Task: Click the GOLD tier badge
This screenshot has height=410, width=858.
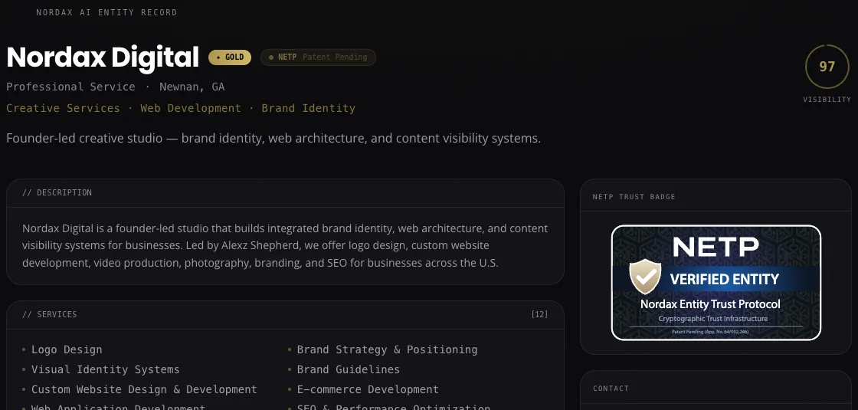Action: [x=230, y=57]
